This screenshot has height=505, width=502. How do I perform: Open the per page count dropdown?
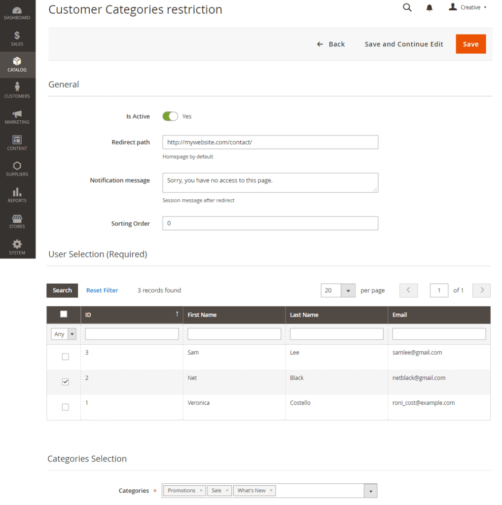coord(348,290)
